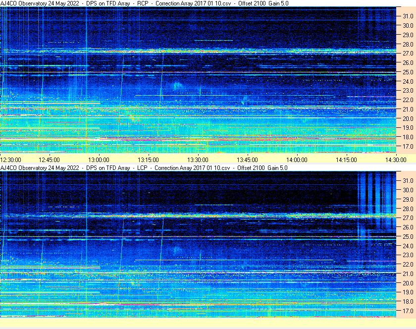Image resolution: width=416 pixels, height=329 pixels.
Task: Click the 12:45:00 time axis label
Action: pos(50,160)
